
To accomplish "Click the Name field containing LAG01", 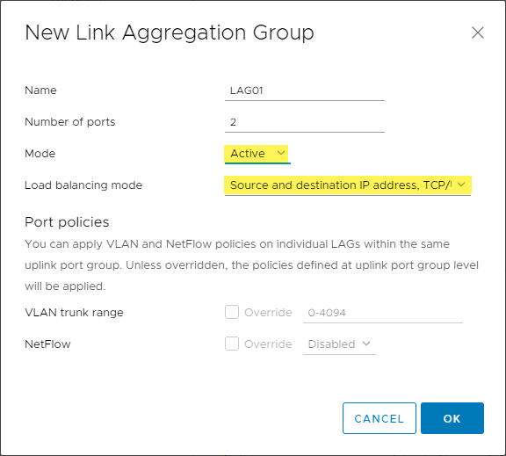I will (304, 90).
